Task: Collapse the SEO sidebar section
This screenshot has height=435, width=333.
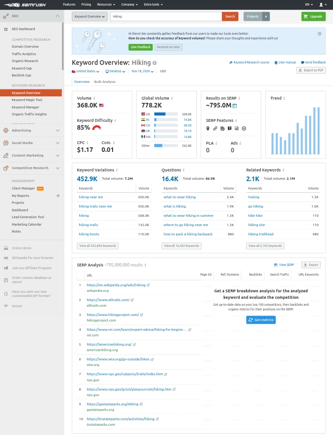Action: [58, 16]
